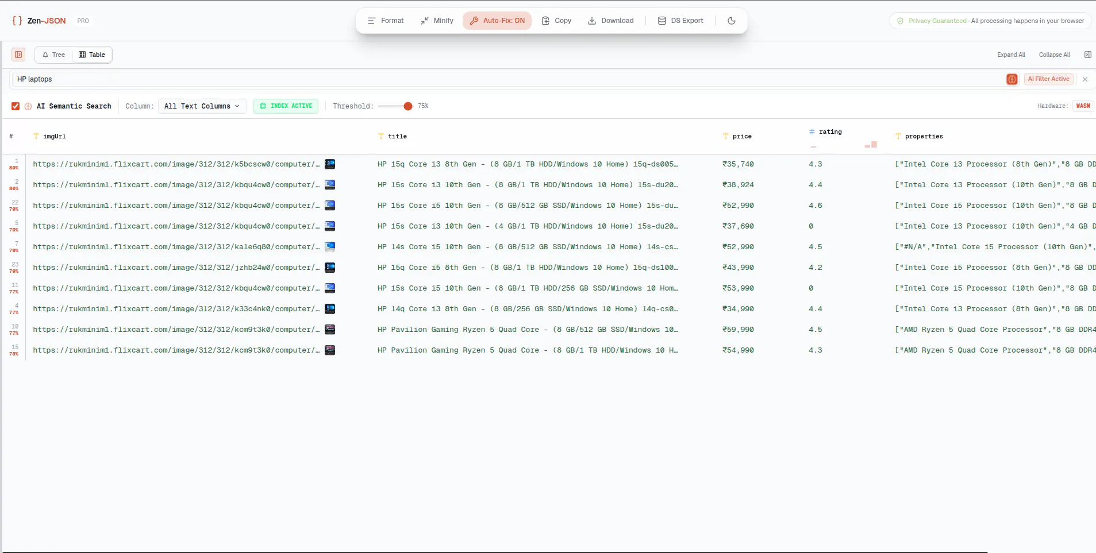Sort by properties column header

(x=924, y=137)
